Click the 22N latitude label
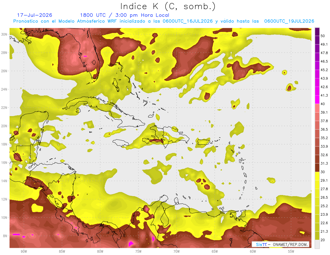Image resolution: width=330 pixels, height=255 pixels. pyautogui.click(x=4, y=108)
